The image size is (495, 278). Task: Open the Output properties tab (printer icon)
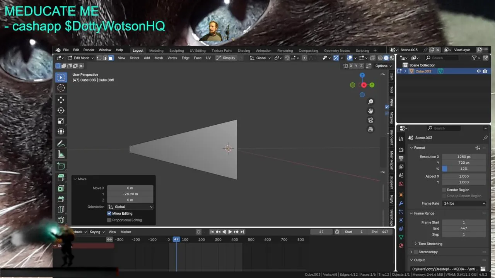click(x=401, y=158)
